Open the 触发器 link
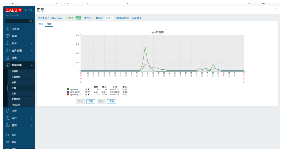291x154 pixels. [99, 18]
